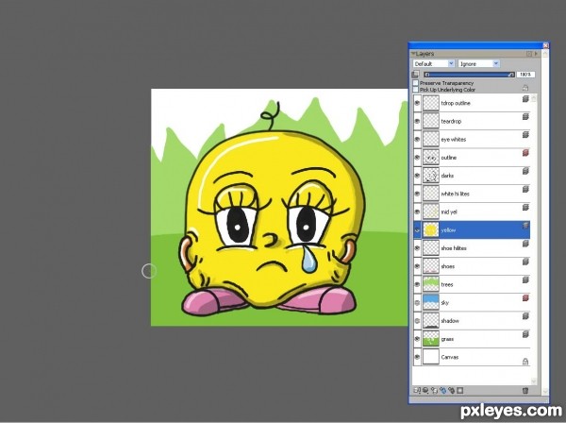Hide the outline layer

click(417, 158)
